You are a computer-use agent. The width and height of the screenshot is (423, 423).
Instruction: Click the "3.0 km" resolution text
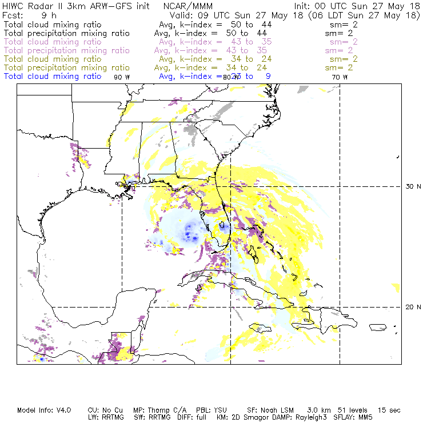tap(319, 410)
